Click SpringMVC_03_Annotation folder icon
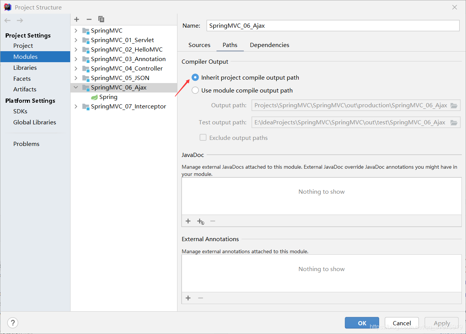 coord(86,59)
